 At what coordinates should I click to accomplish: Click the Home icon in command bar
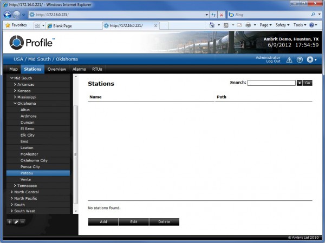point(212,25)
